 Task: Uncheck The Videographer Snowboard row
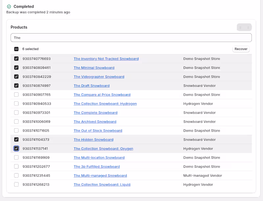(x=16, y=77)
